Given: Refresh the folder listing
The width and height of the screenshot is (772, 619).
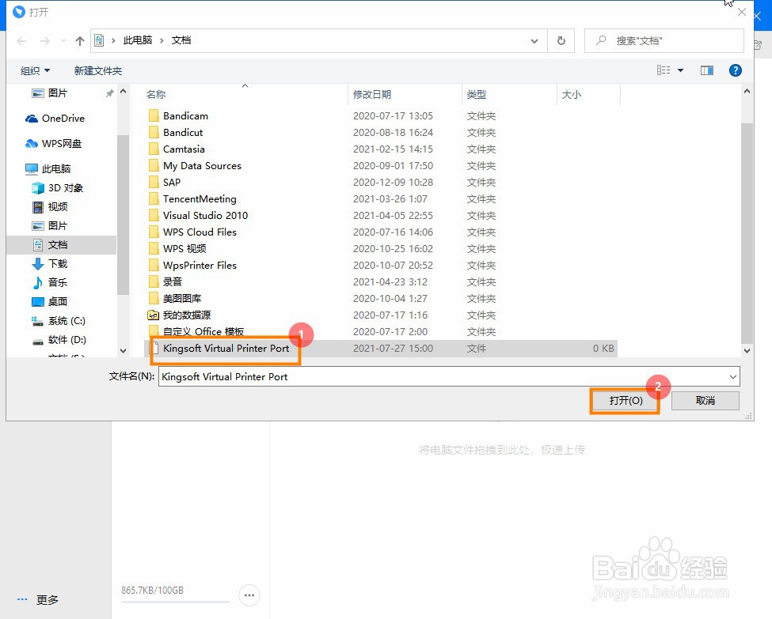Looking at the screenshot, I should [561, 41].
